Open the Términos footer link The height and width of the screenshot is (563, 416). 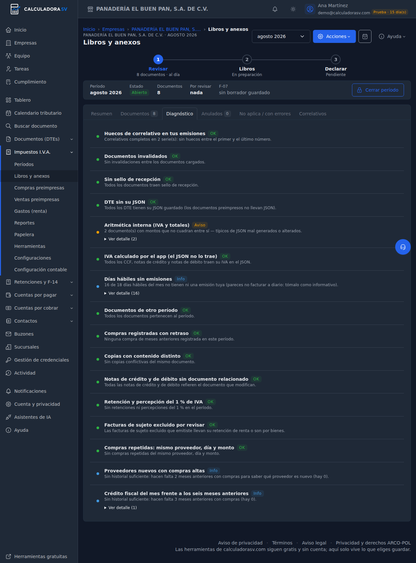[282, 543]
